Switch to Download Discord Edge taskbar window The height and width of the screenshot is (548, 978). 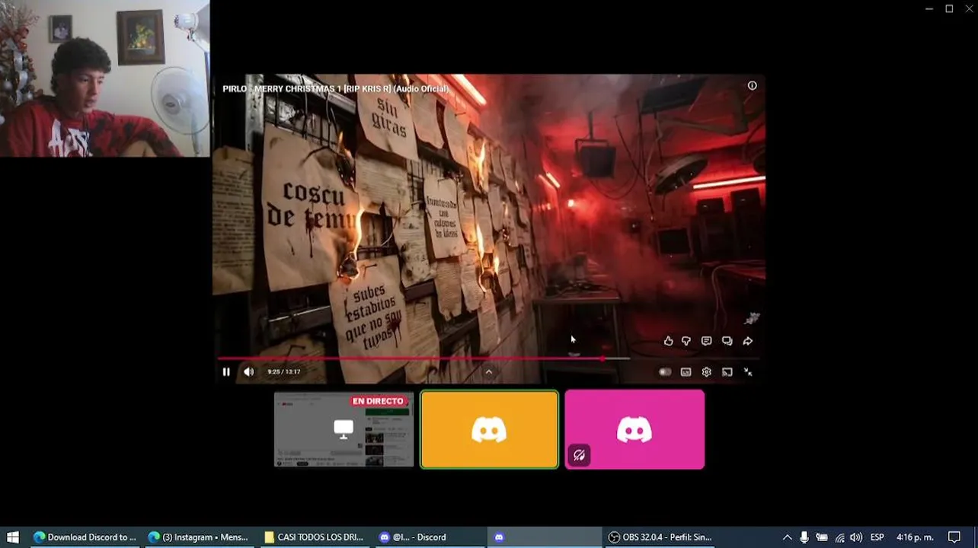tap(85, 537)
